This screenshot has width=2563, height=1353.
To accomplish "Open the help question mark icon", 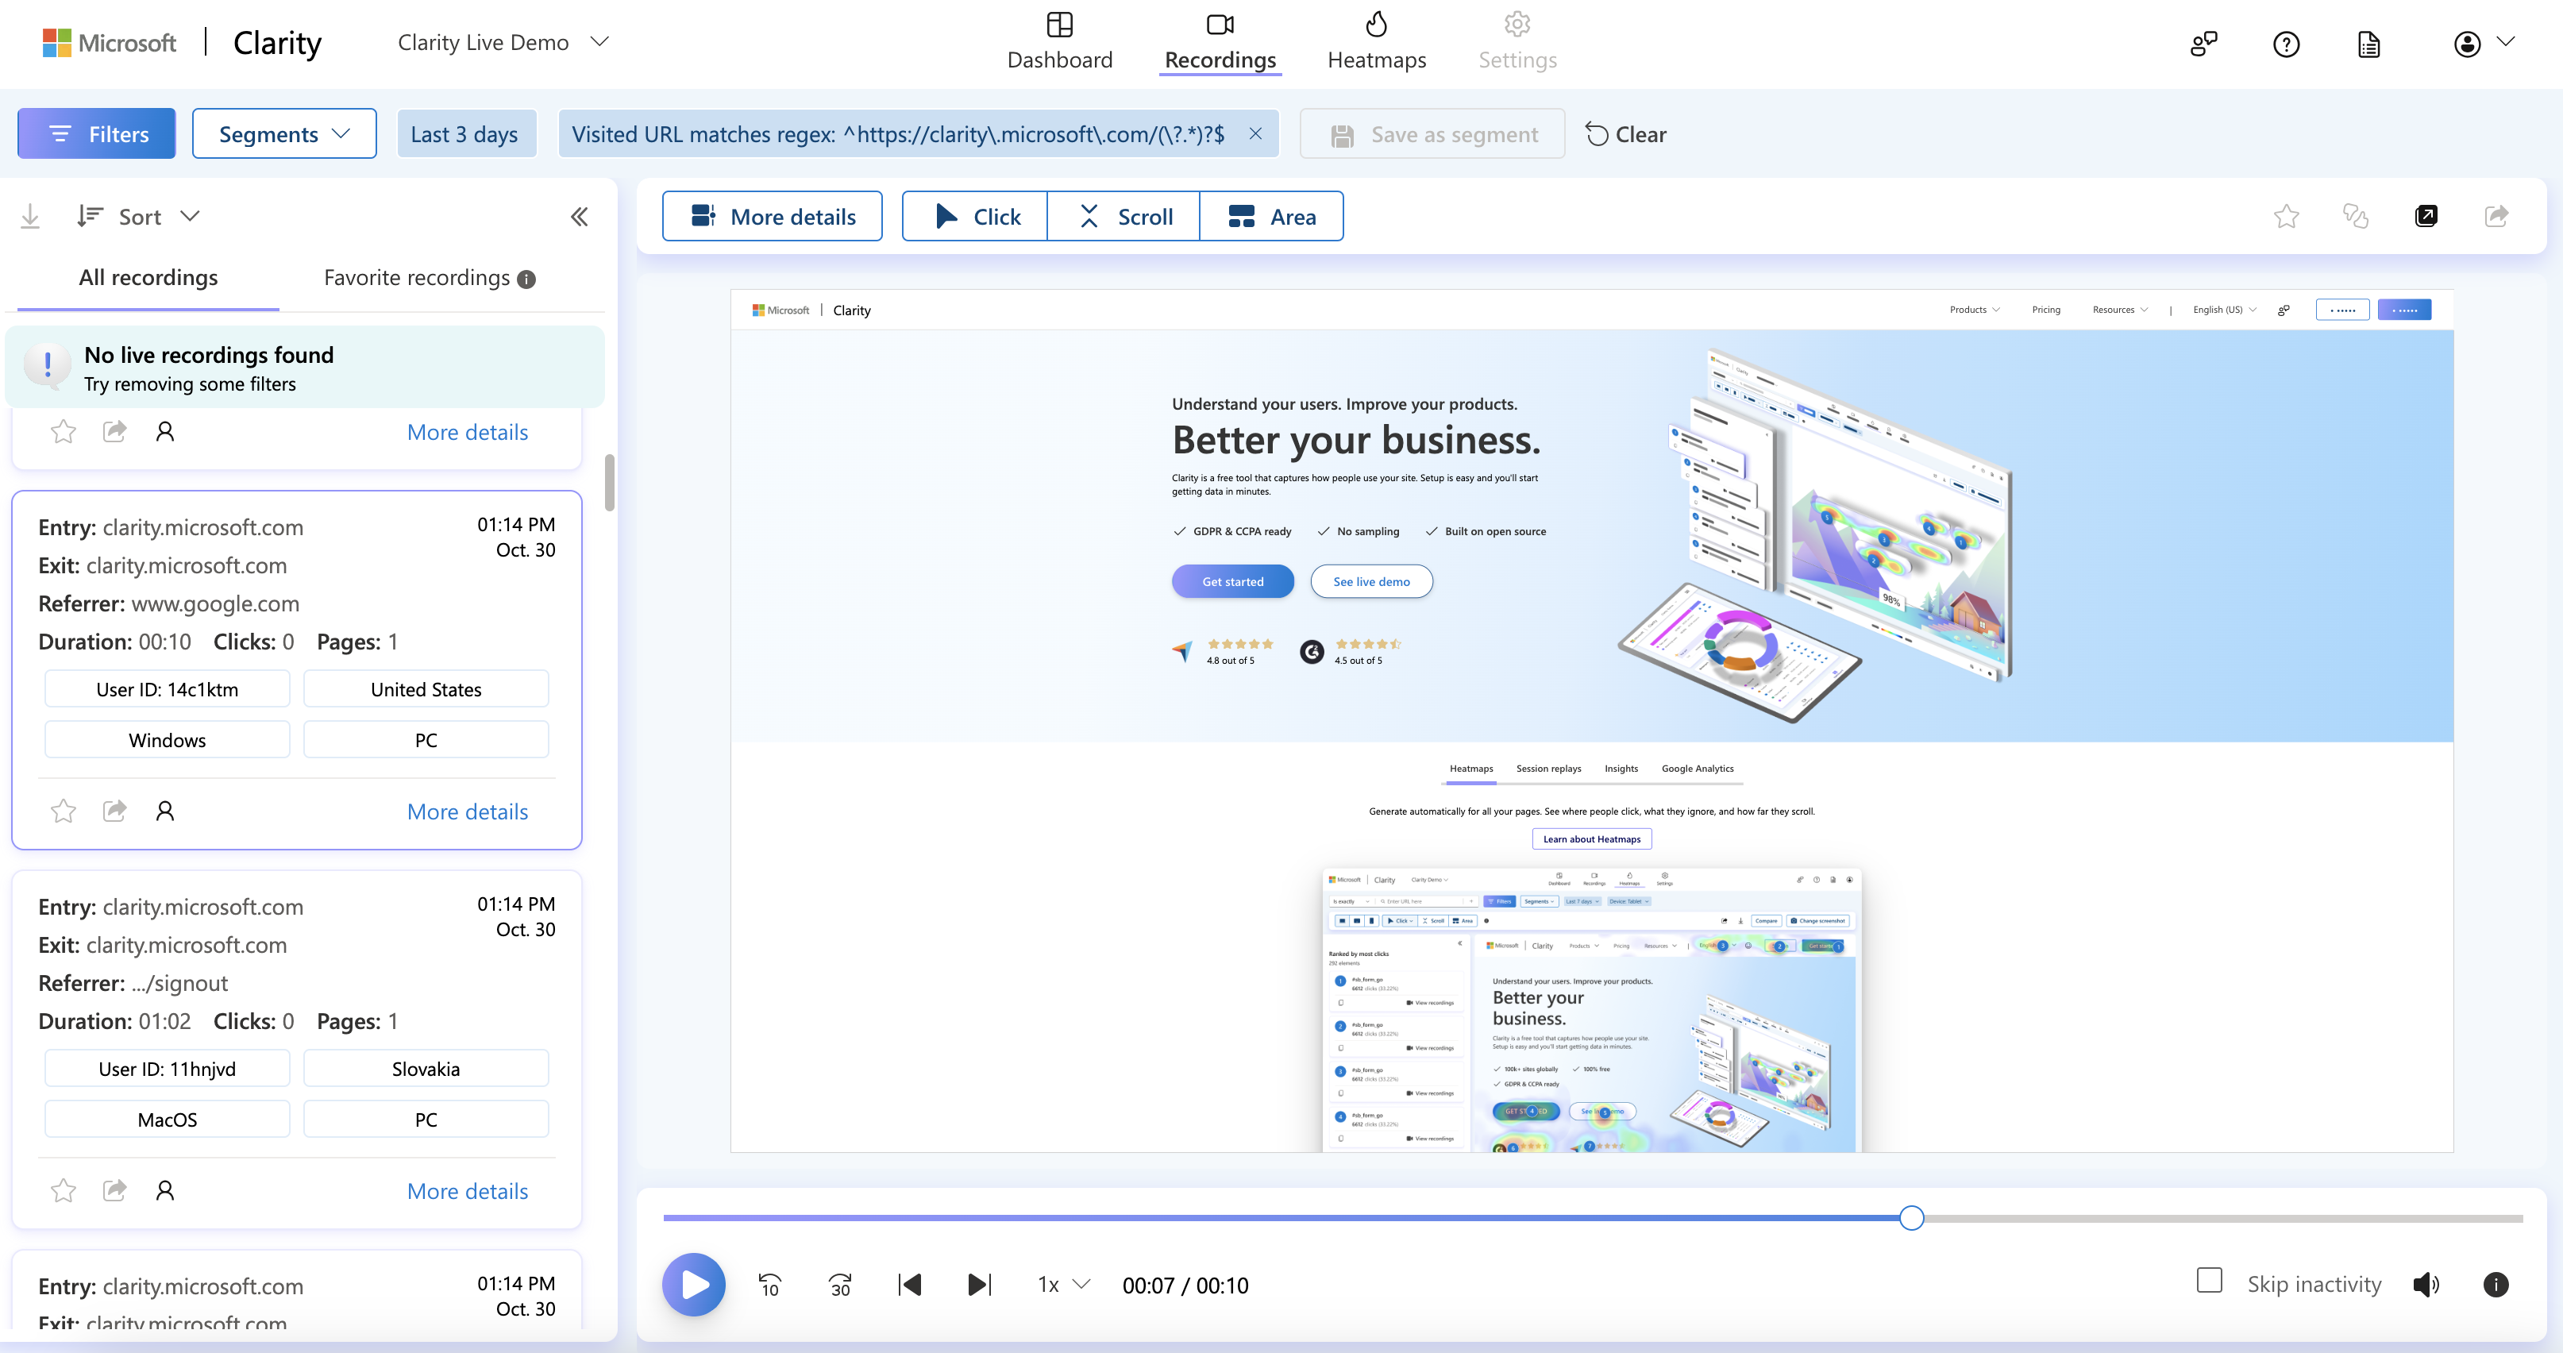I will point(2287,44).
